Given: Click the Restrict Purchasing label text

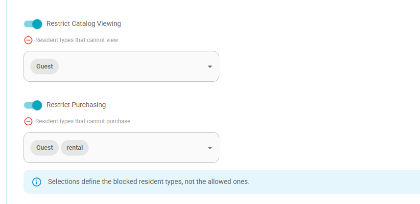Looking at the screenshot, I should tap(76, 105).
